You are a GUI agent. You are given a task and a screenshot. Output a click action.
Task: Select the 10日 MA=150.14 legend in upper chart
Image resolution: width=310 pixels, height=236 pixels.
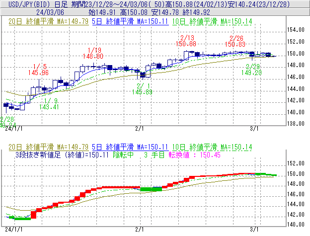click(212, 21)
